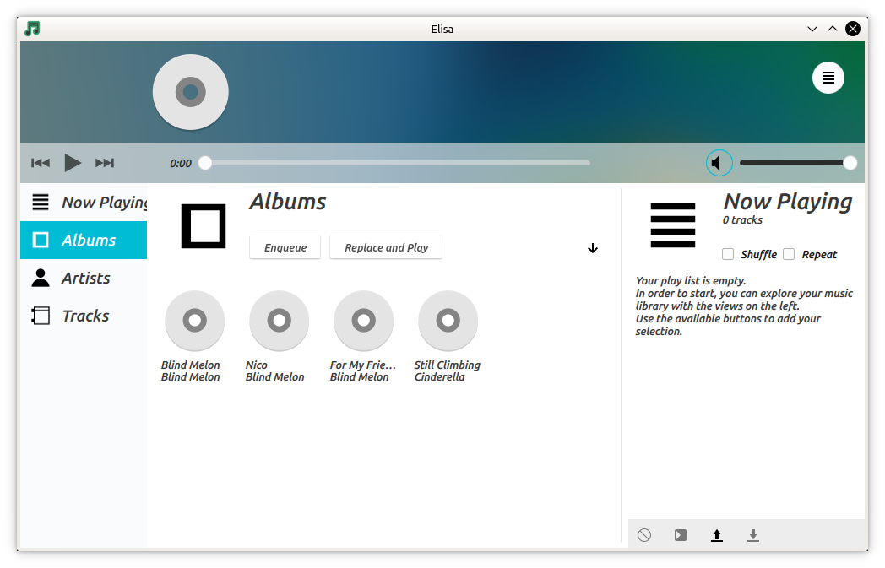The width and height of the screenshot is (885, 568).
Task: Open the application menu via hamburger icon
Action: (x=828, y=77)
